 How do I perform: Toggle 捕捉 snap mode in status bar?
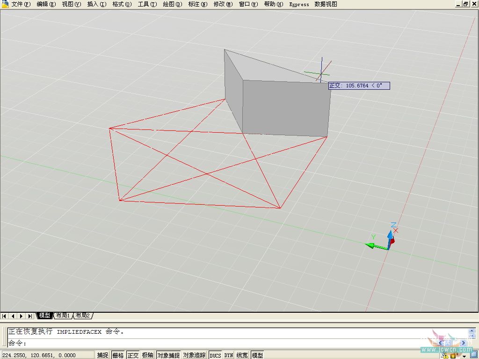(103, 355)
